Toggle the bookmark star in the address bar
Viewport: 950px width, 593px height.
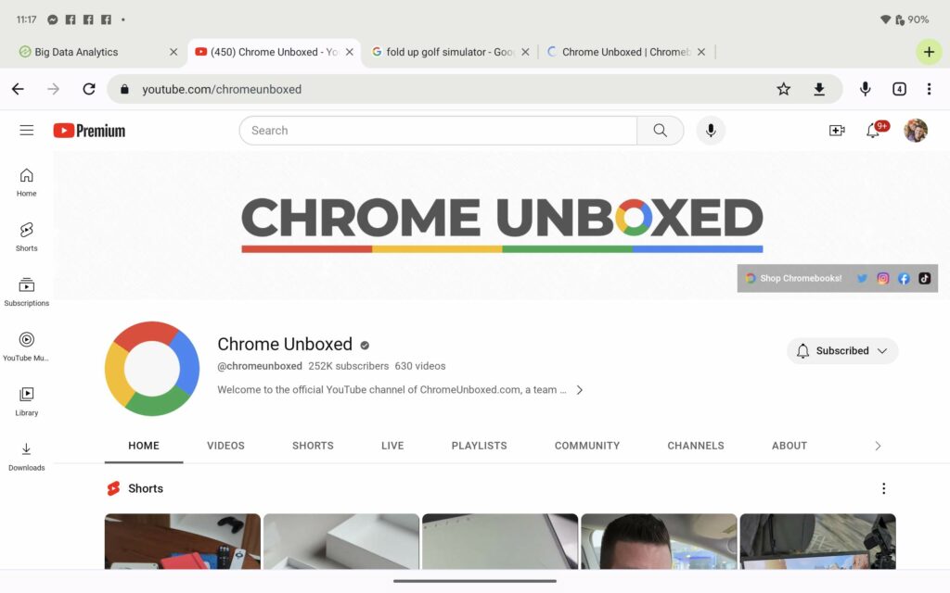tap(783, 89)
